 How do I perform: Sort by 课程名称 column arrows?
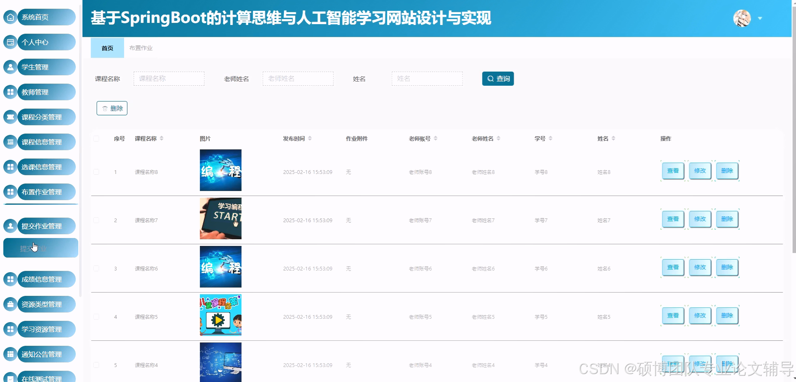pos(162,139)
